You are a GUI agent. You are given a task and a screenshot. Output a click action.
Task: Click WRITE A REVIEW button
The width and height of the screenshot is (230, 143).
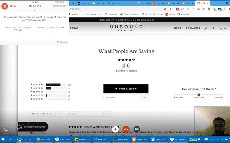pyautogui.click(x=126, y=89)
